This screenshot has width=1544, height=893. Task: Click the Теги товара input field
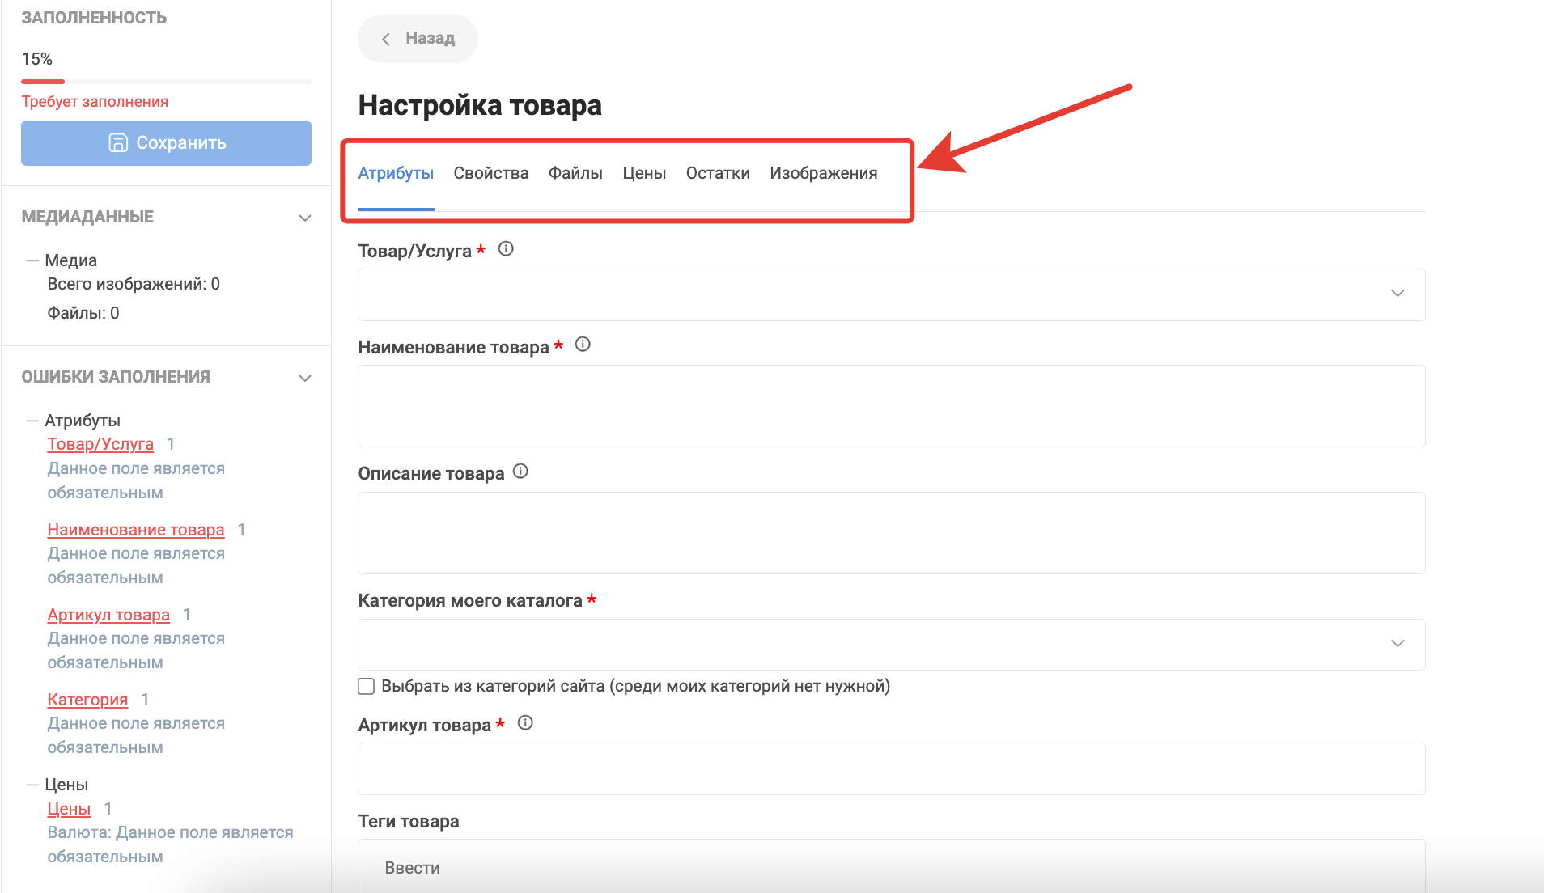coord(890,867)
